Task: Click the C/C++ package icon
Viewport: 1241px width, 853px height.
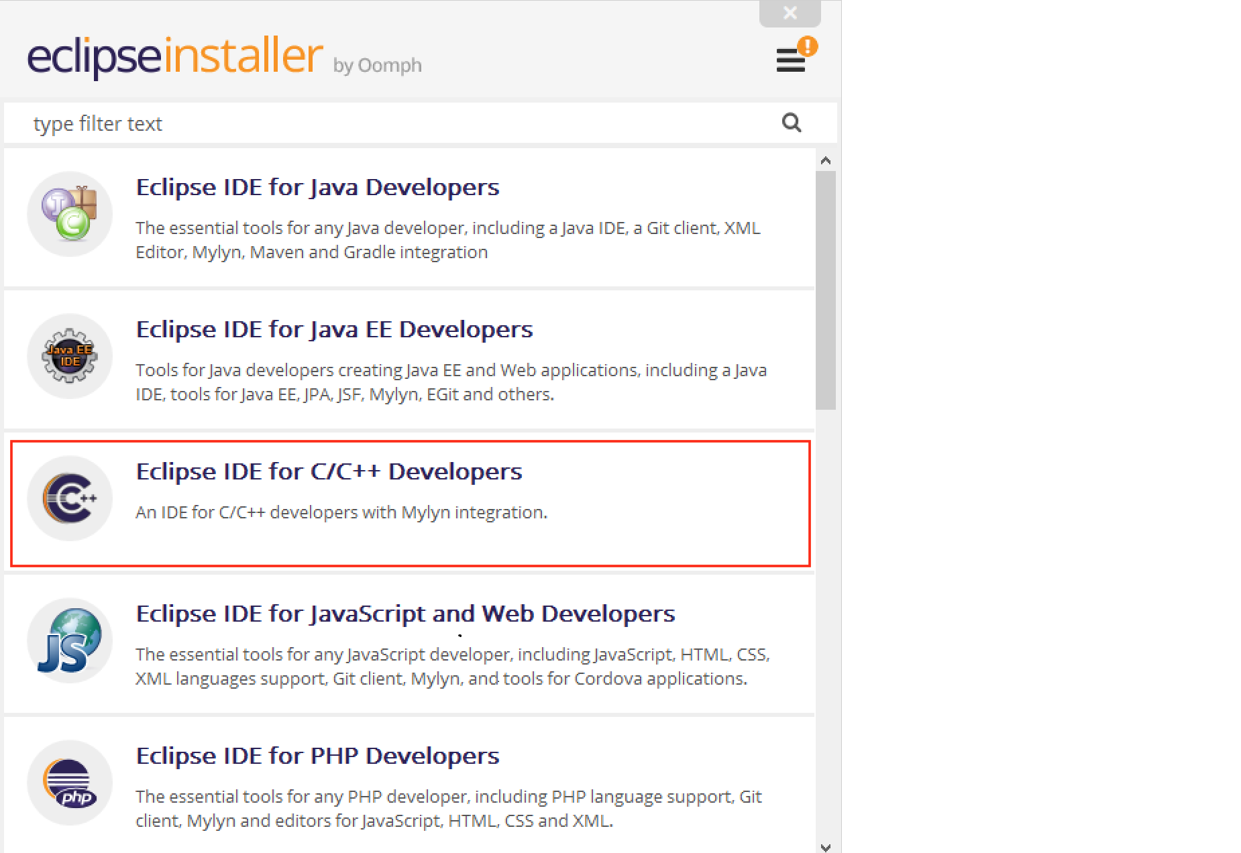Action: [70, 498]
